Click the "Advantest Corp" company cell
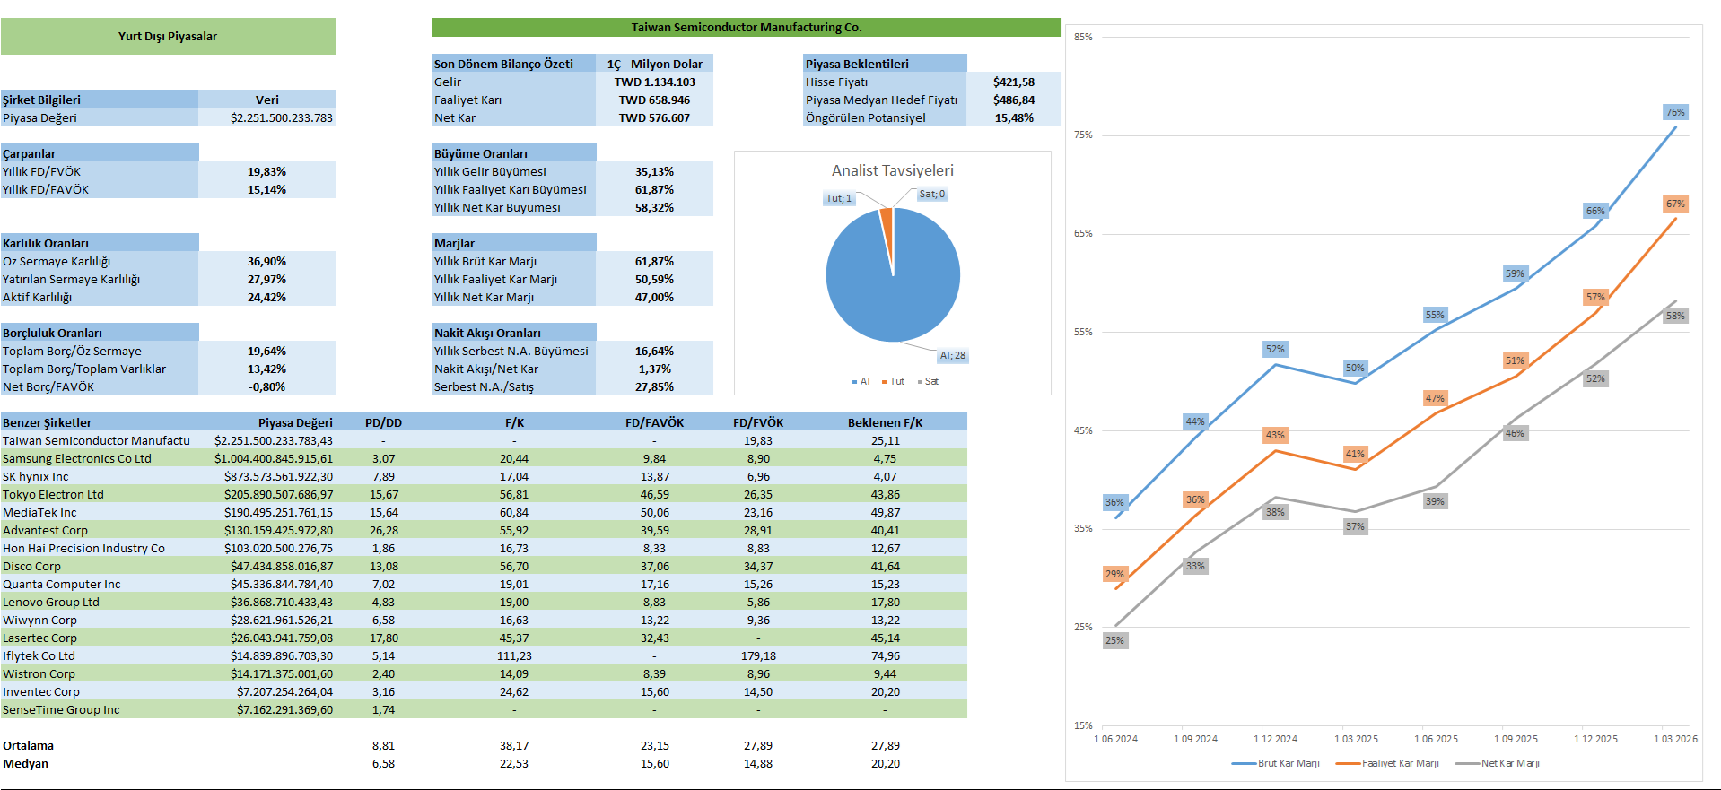Image resolution: width=1721 pixels, height=790 pixels. (x=45, y=530)
